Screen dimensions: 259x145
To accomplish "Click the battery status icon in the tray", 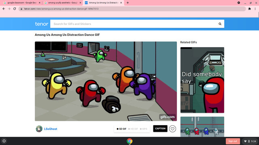I will 249,141.
